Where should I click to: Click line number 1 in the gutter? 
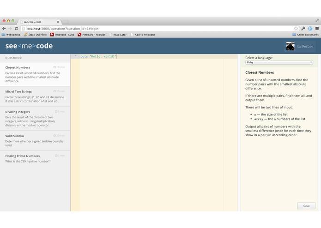tap(76, 56)
